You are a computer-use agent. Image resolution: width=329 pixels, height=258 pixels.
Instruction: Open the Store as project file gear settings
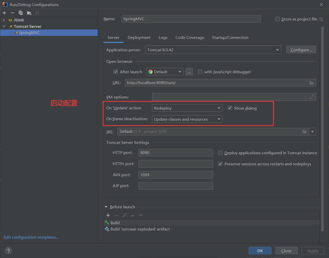pos(321,19)
